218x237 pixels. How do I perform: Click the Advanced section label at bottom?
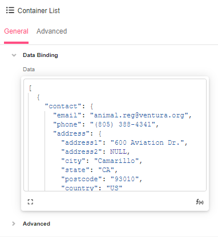coord(37,224)
